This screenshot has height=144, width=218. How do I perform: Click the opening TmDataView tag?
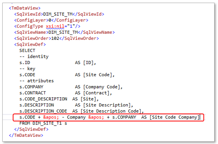(25, 8)
